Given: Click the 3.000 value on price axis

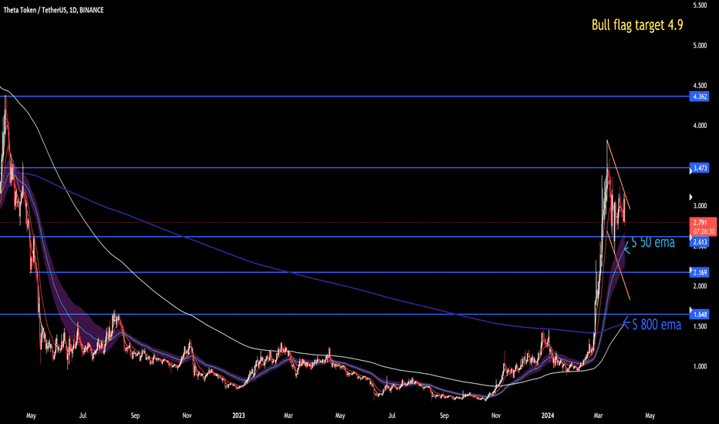Looking at the screenshot, I should click(x=700, y=206).
